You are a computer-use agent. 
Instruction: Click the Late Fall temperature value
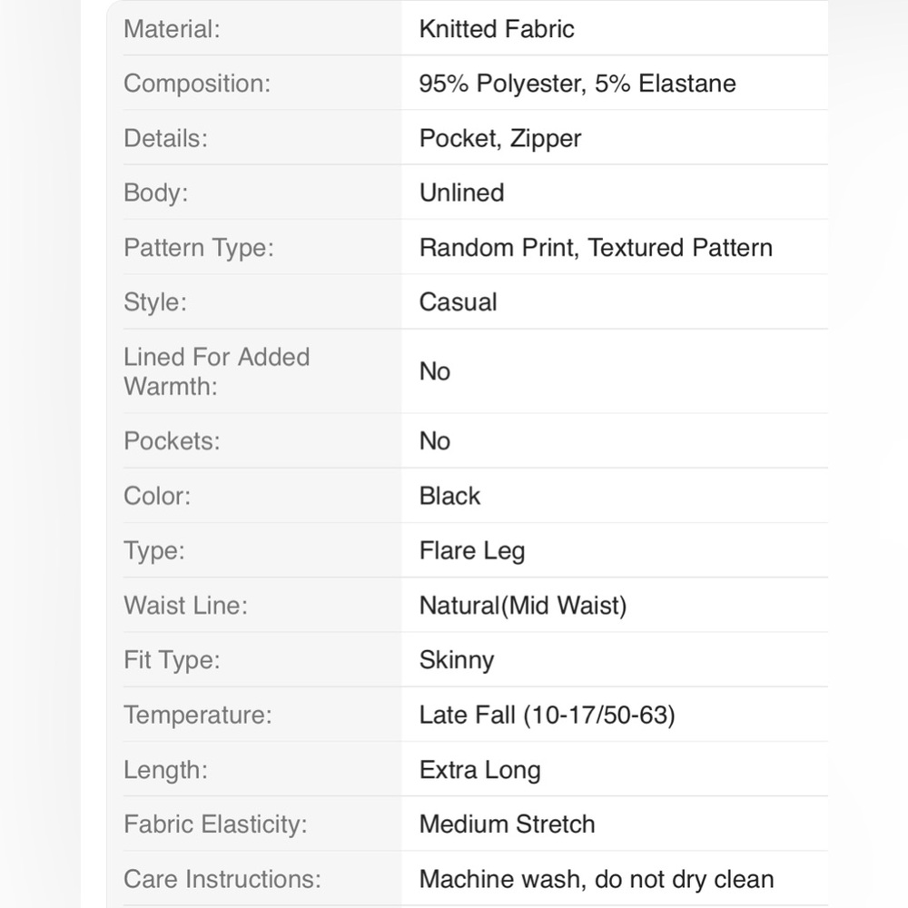click(x=548, y=715)
